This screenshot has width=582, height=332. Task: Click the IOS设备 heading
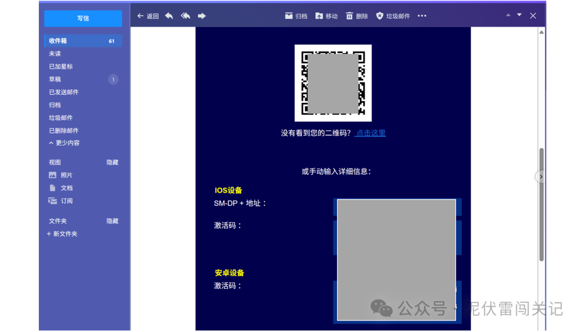click(x=228, y=190)
